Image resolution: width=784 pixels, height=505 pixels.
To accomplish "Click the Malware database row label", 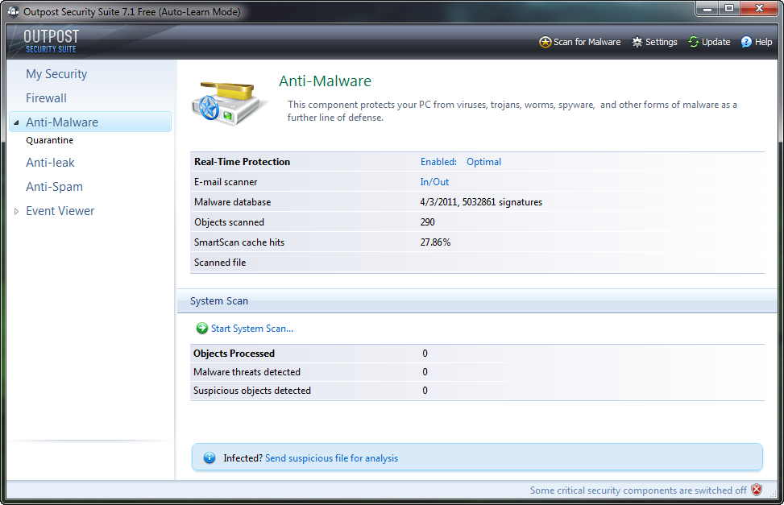I will [233, 202].
